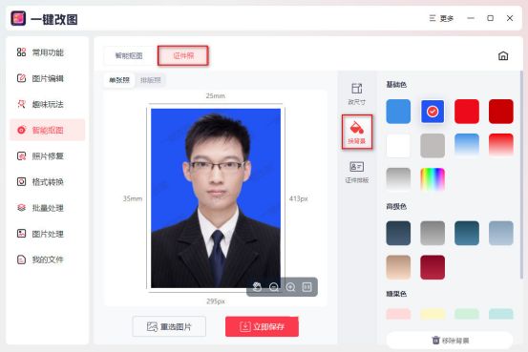Pick the aqua candy color swatch

click(501, 314)
